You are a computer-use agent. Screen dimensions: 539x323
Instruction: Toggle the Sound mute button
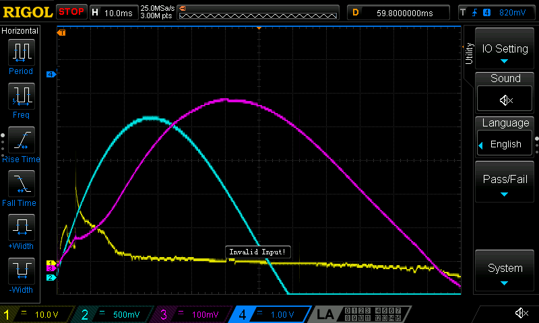pyautogui.click(x=505, y=99)
